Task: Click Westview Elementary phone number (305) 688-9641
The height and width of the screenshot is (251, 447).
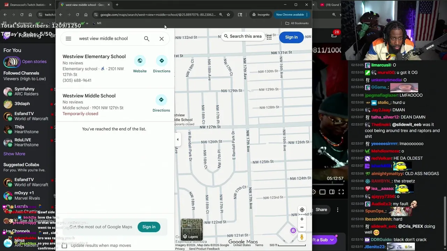Action: (x=77, y=81)
